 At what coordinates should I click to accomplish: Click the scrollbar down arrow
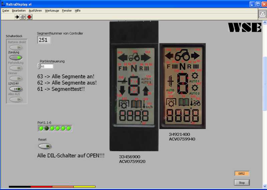265,186
